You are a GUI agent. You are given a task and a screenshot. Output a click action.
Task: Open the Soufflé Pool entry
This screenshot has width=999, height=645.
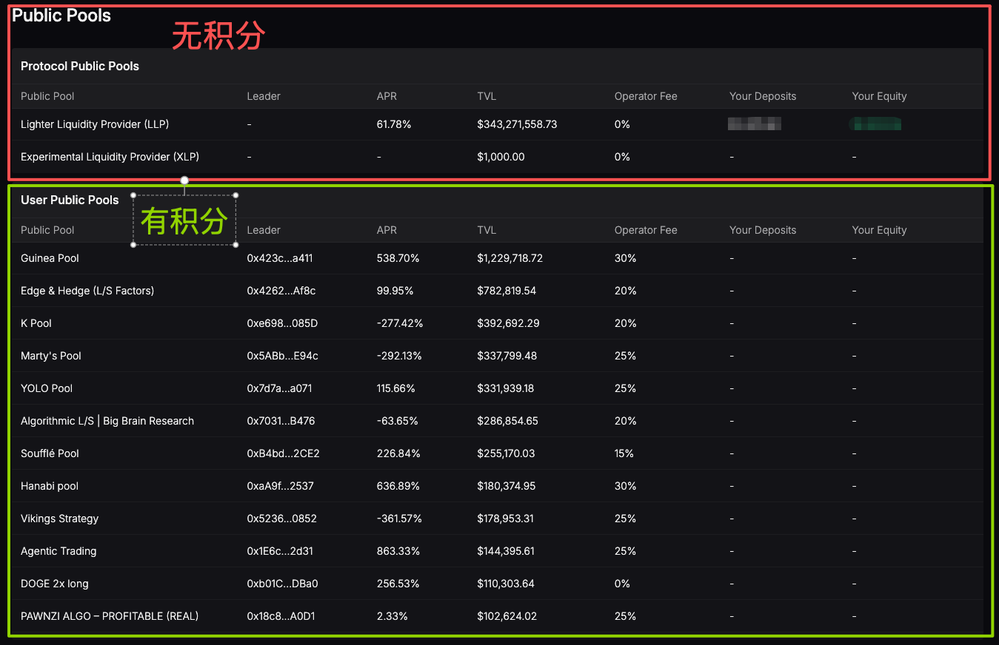[x=49, y=453]
